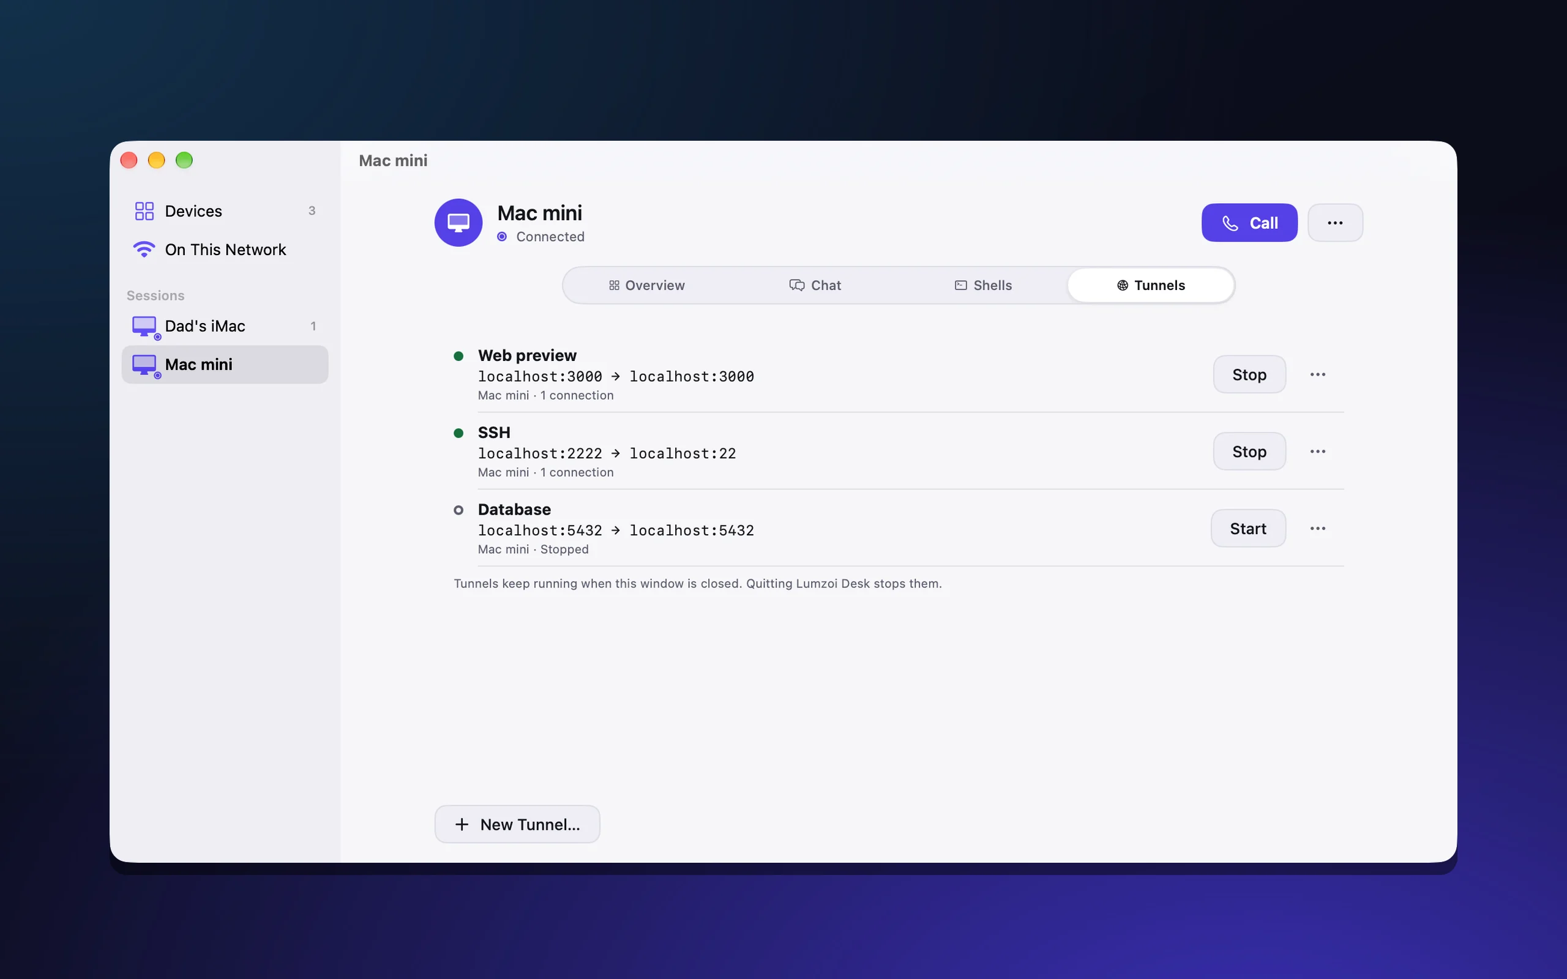1567x979 pixels.
Task: Click the Mac mini window title
Action: click(393, 160)
